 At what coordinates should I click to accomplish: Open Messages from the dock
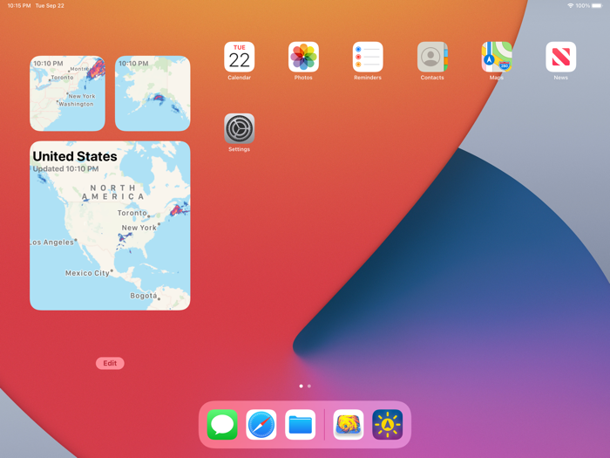point(222,425)
